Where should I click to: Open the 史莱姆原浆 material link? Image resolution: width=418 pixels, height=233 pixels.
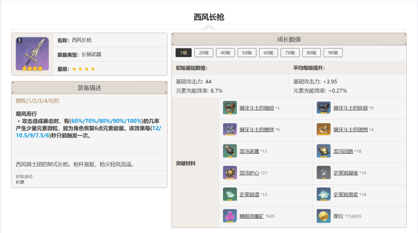[345, 195]
